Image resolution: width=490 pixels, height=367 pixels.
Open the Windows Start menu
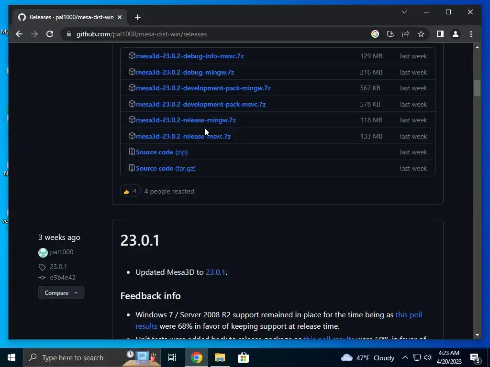point(11,357)
